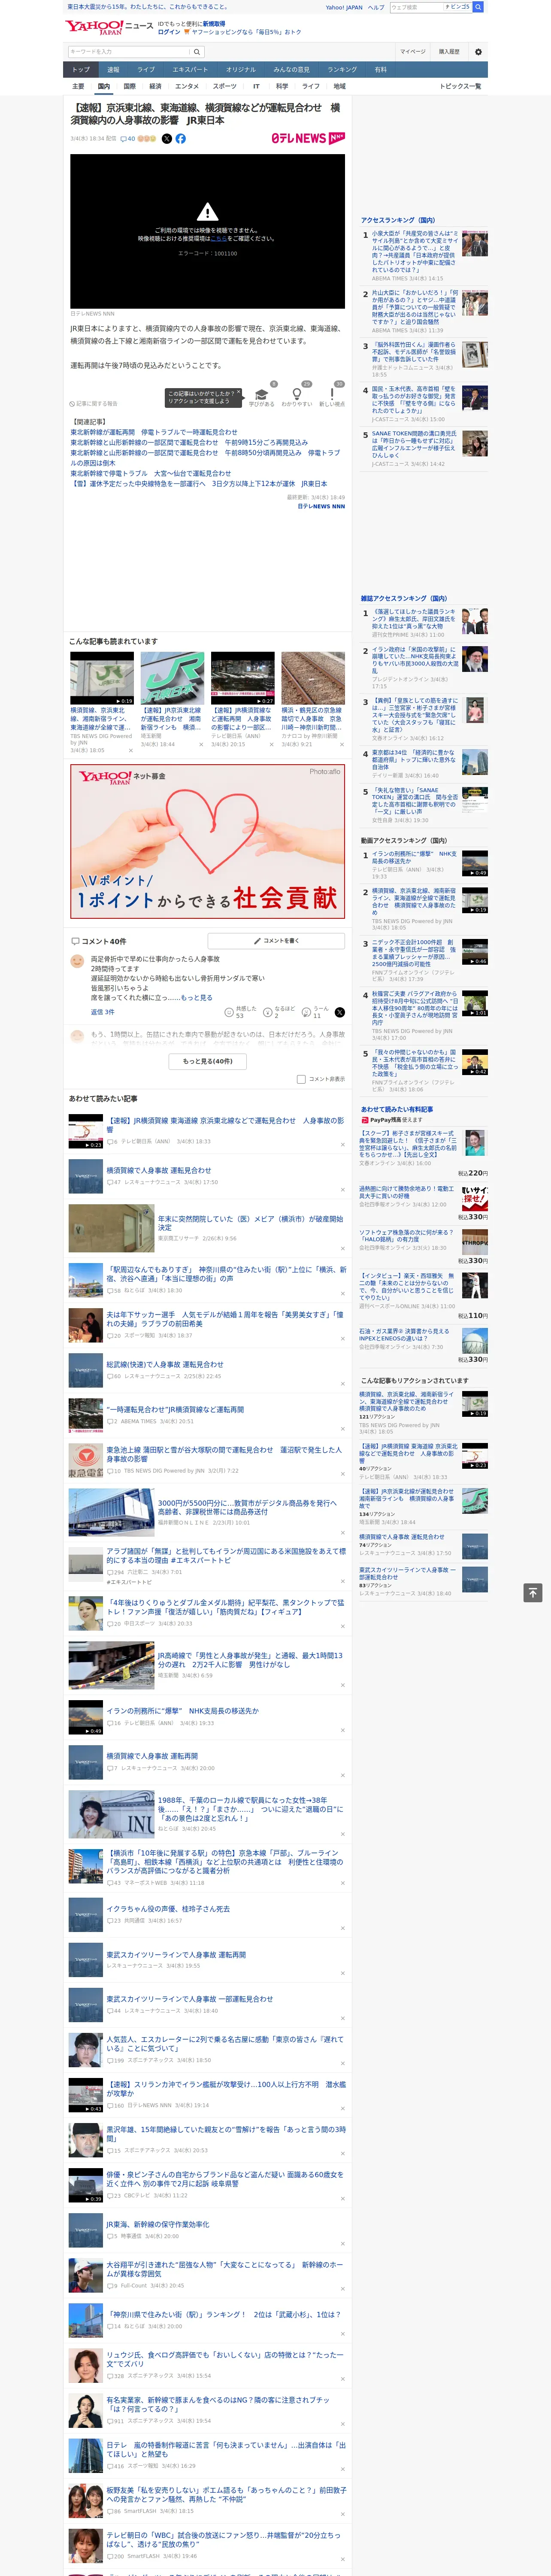Viewport: 551px width, 2576px height.
Task: Click the blue search magnifier button in header
Action: point(478,7)
